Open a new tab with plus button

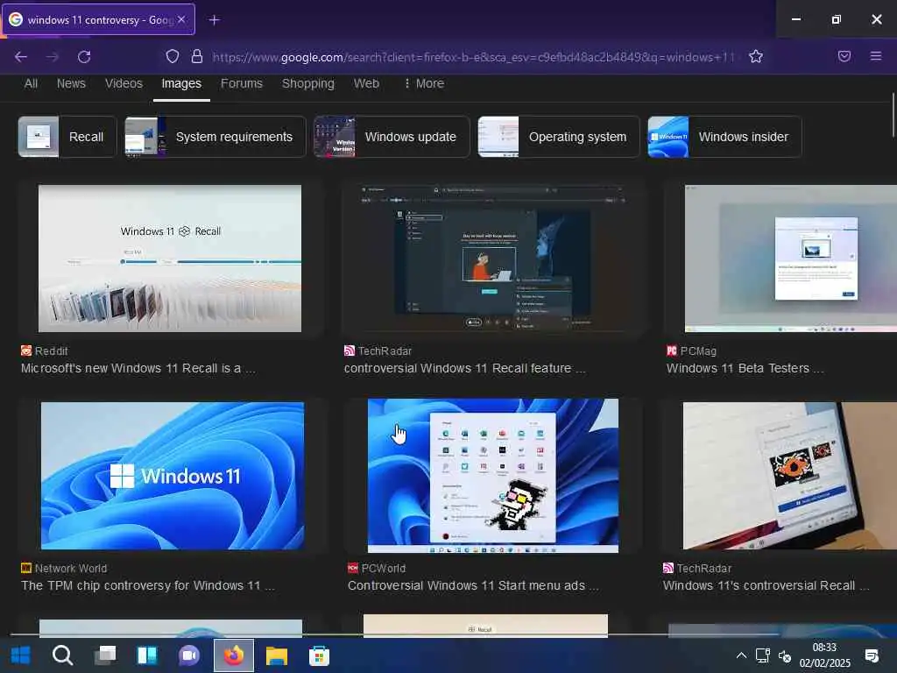[x=214, y=20]
